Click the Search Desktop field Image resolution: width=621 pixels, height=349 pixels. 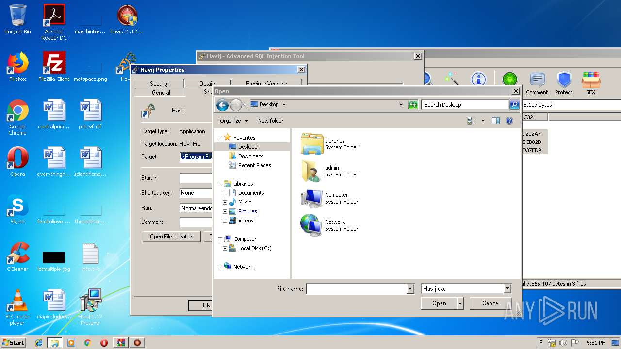pyautogui.click(x=465, y=105)
